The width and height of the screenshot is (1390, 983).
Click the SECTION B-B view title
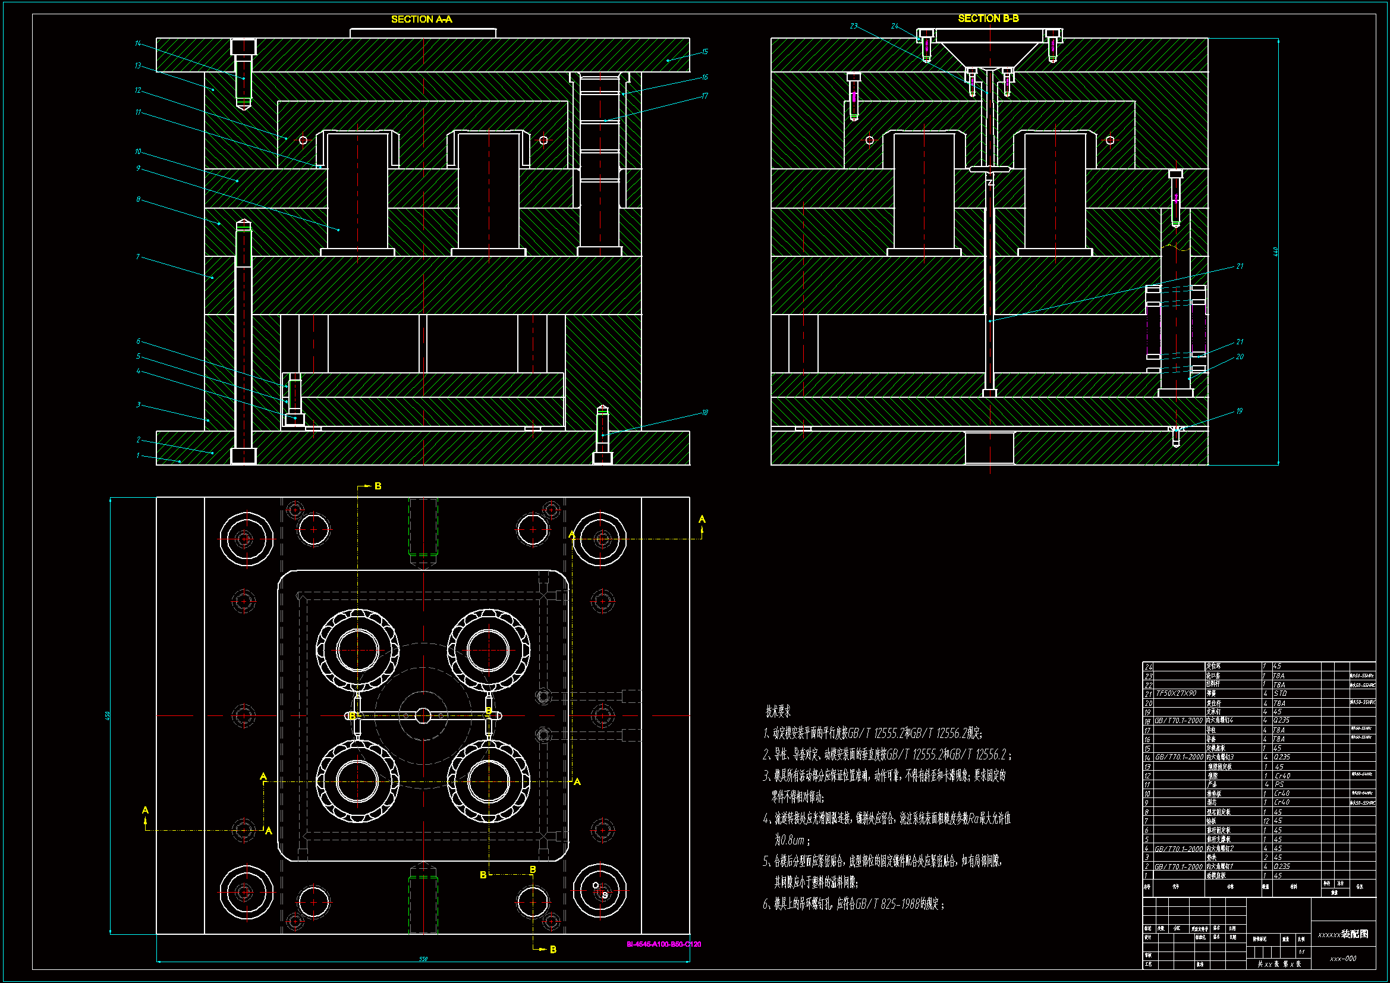988,19
